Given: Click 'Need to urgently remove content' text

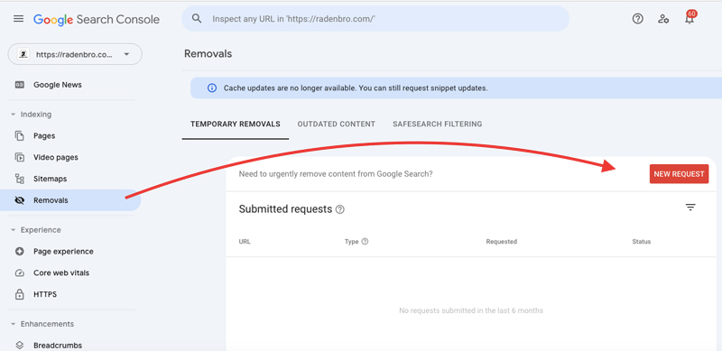Looking at the screenshot, I should pyautogui.click(x=336, y=174).
